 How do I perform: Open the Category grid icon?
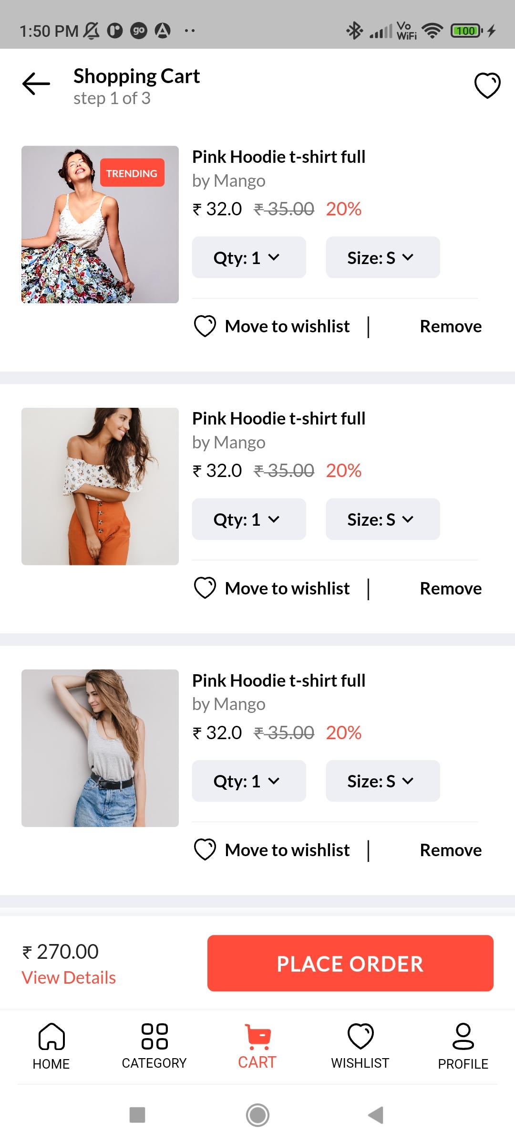154,1036
